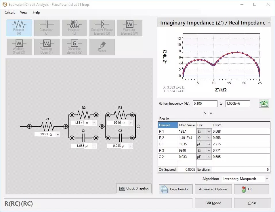
Task: Open the Algorithm Levenberg-Marquardt dropdown
Action: 267,179
